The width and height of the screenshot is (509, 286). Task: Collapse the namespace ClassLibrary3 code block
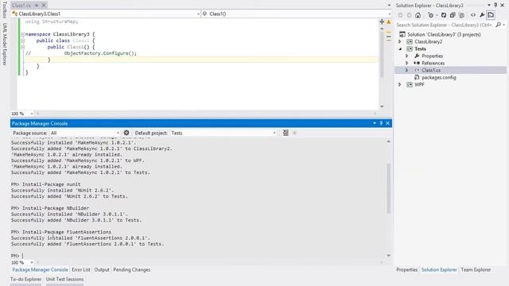(23, 34)
